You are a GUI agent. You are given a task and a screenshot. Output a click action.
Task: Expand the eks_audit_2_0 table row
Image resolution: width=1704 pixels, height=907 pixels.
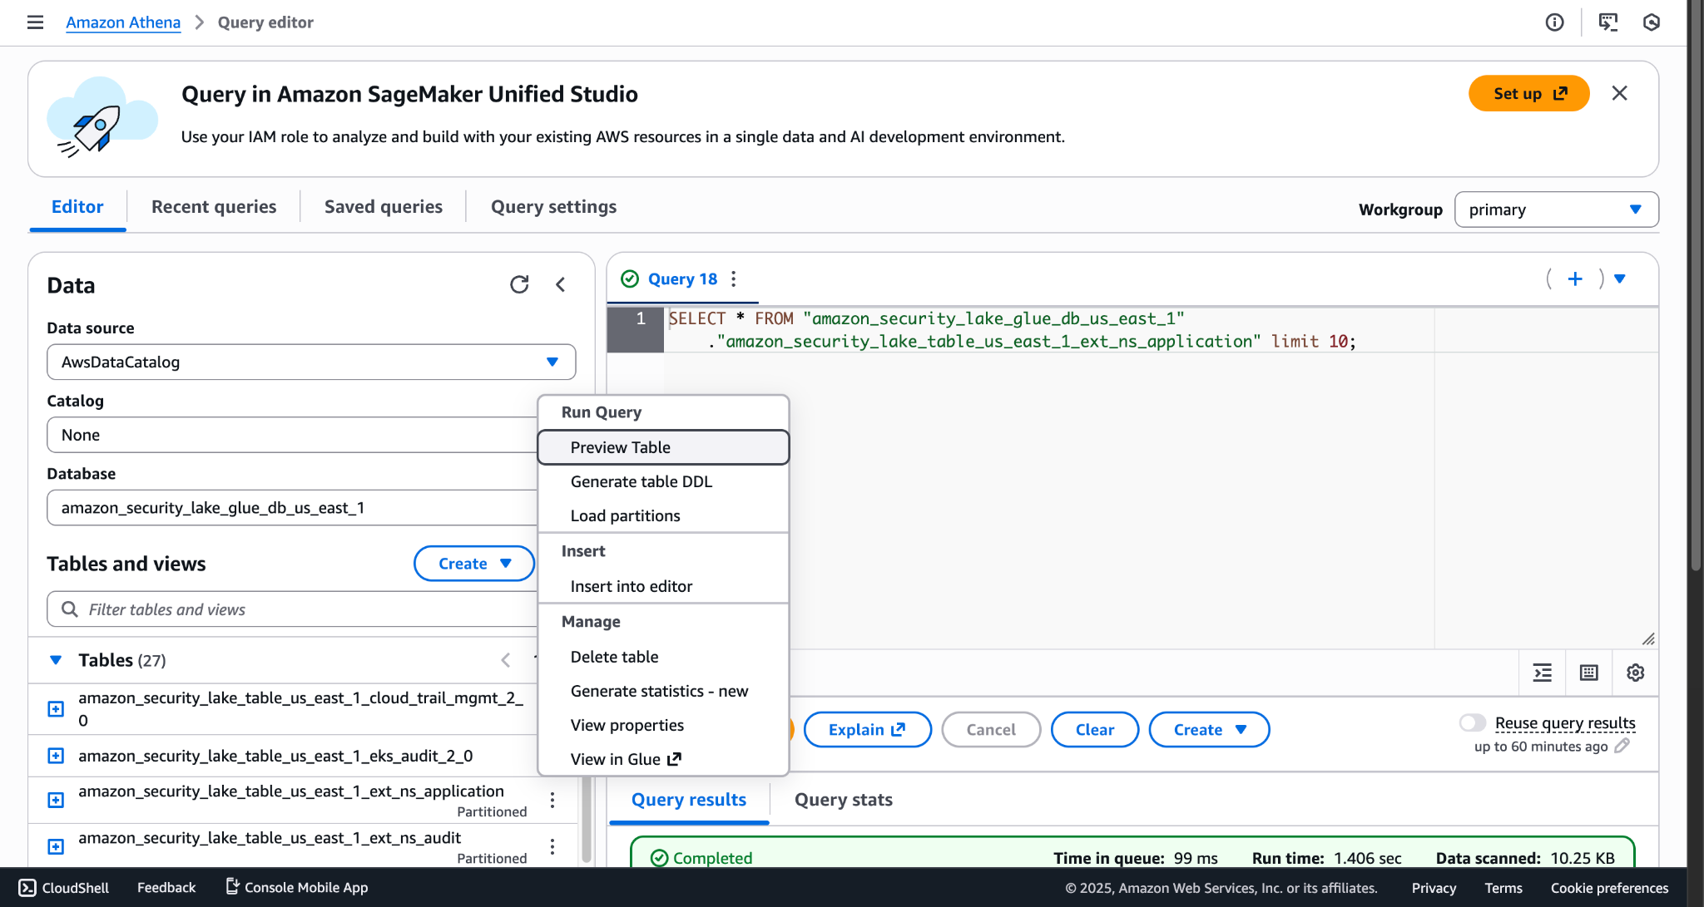(56, 756)
